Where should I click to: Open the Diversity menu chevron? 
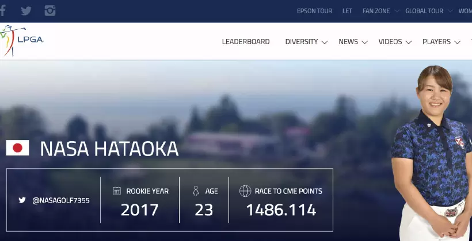pyautogui.click(x=325, y=42)
